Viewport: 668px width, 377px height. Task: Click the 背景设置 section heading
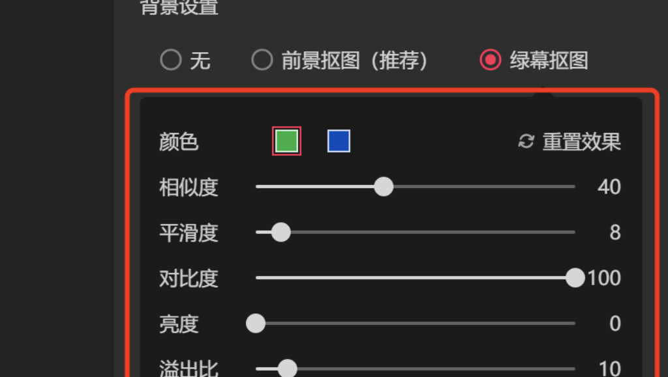pyautogui.click(x=179, y=7)
